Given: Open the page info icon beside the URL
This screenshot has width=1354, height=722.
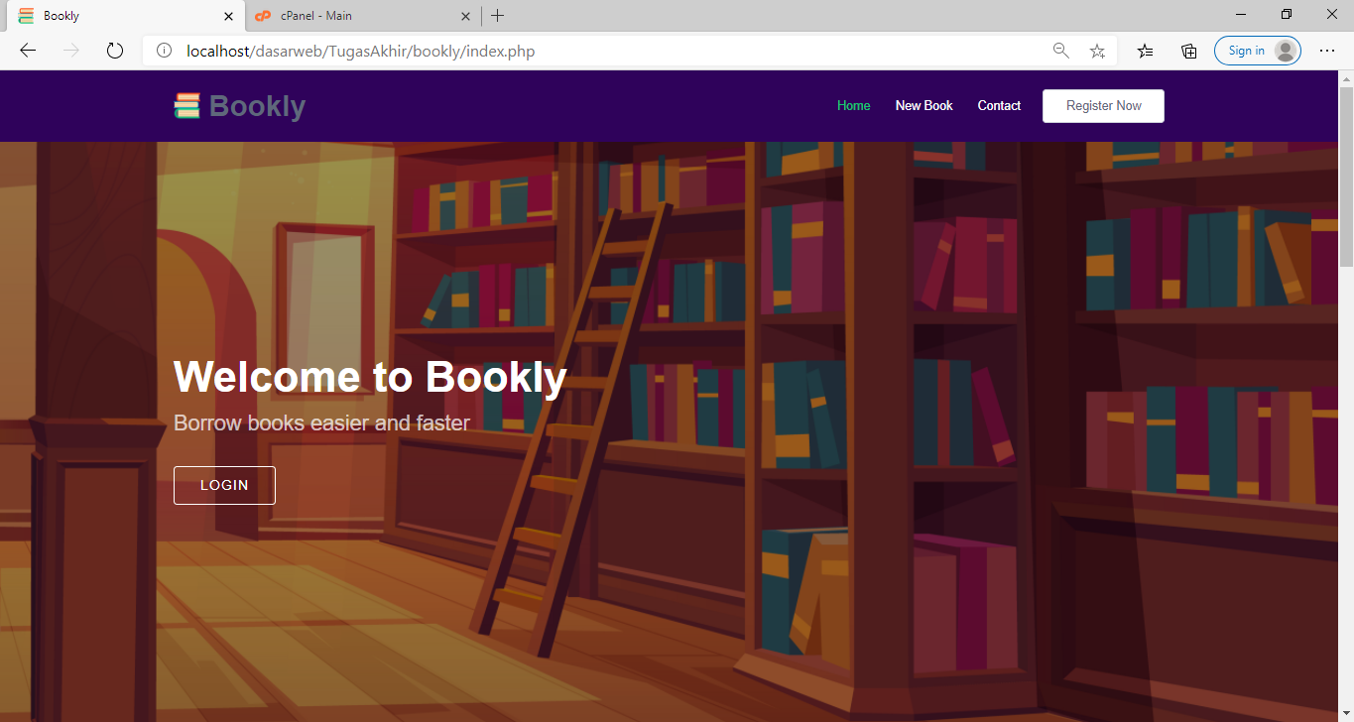Looking at the screenshot, I should point(164,51).
